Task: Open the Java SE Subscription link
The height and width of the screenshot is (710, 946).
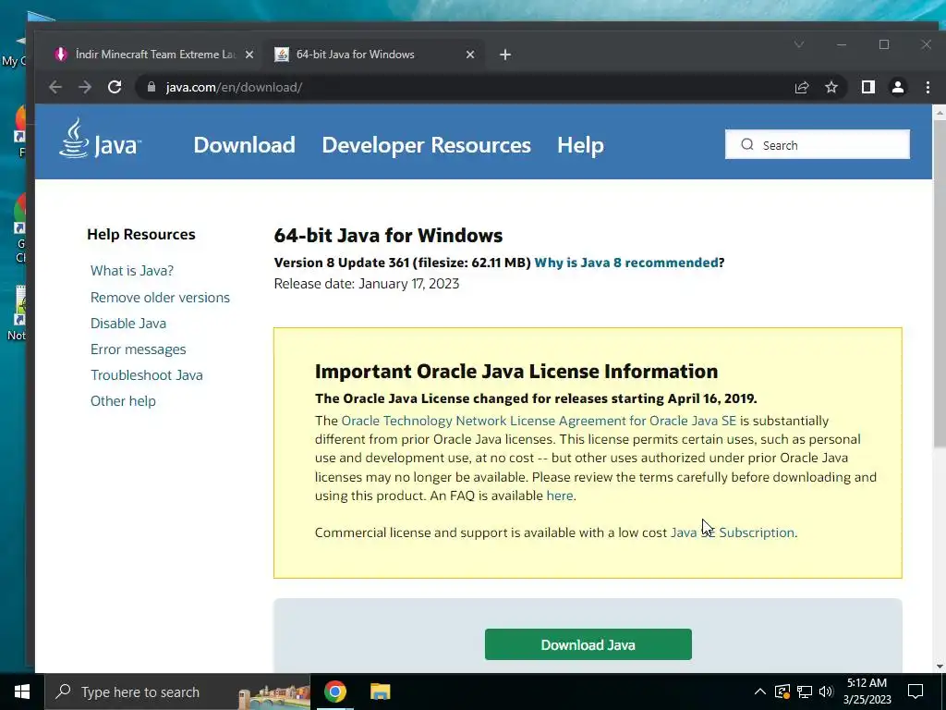Action: [x=733, y=532]
